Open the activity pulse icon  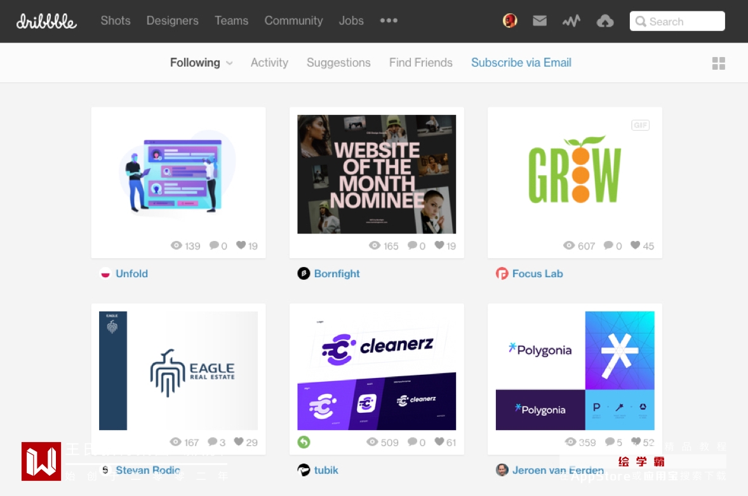tap(571, 21)
